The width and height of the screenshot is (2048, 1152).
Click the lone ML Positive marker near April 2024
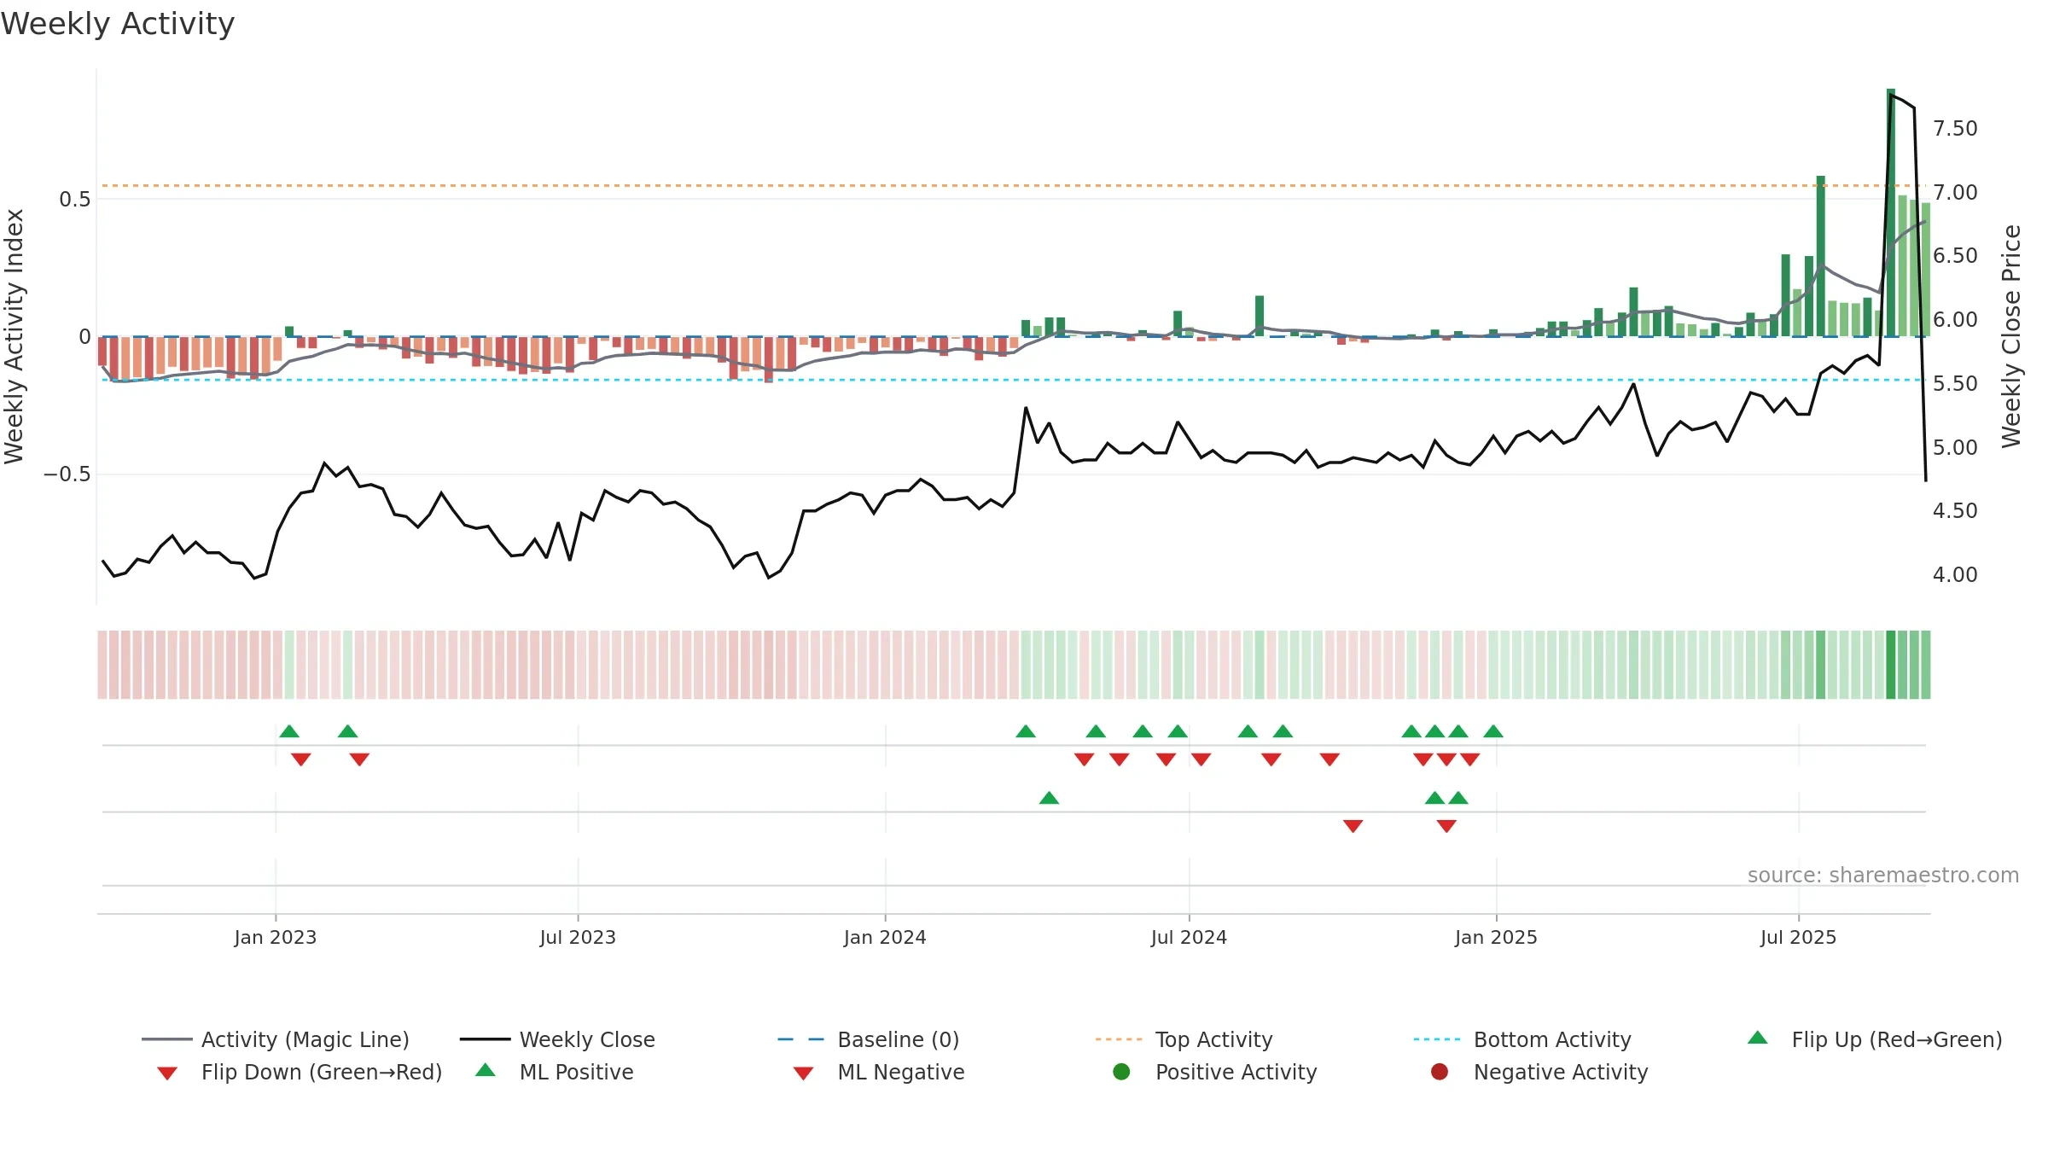click(1049, 798)
